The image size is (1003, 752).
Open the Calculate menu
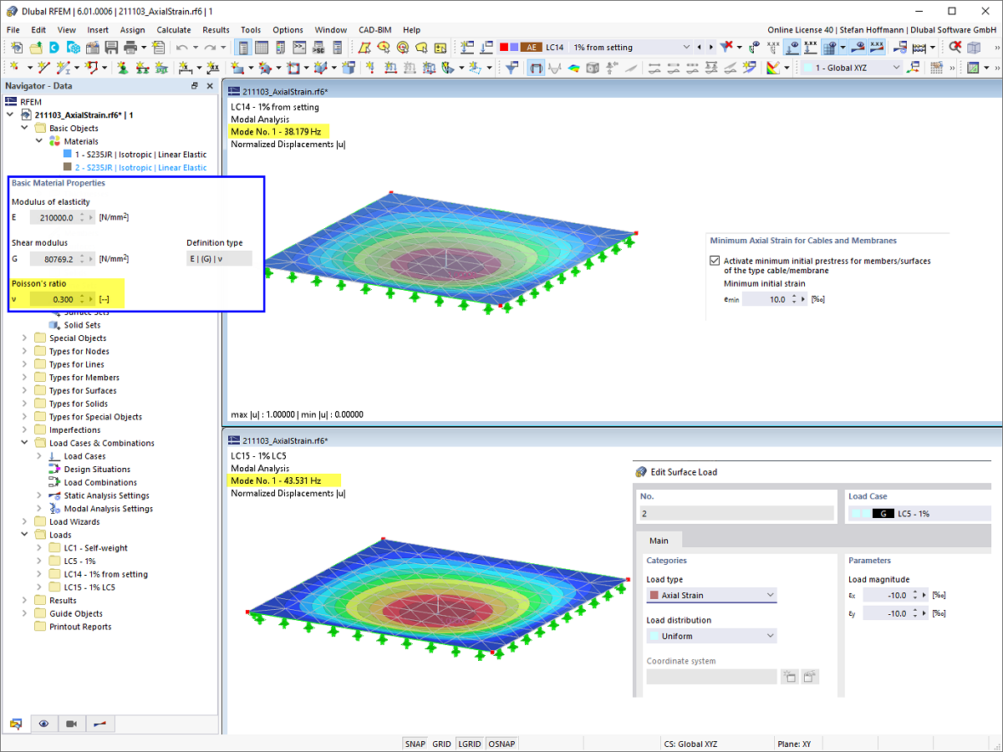[174, 29]
